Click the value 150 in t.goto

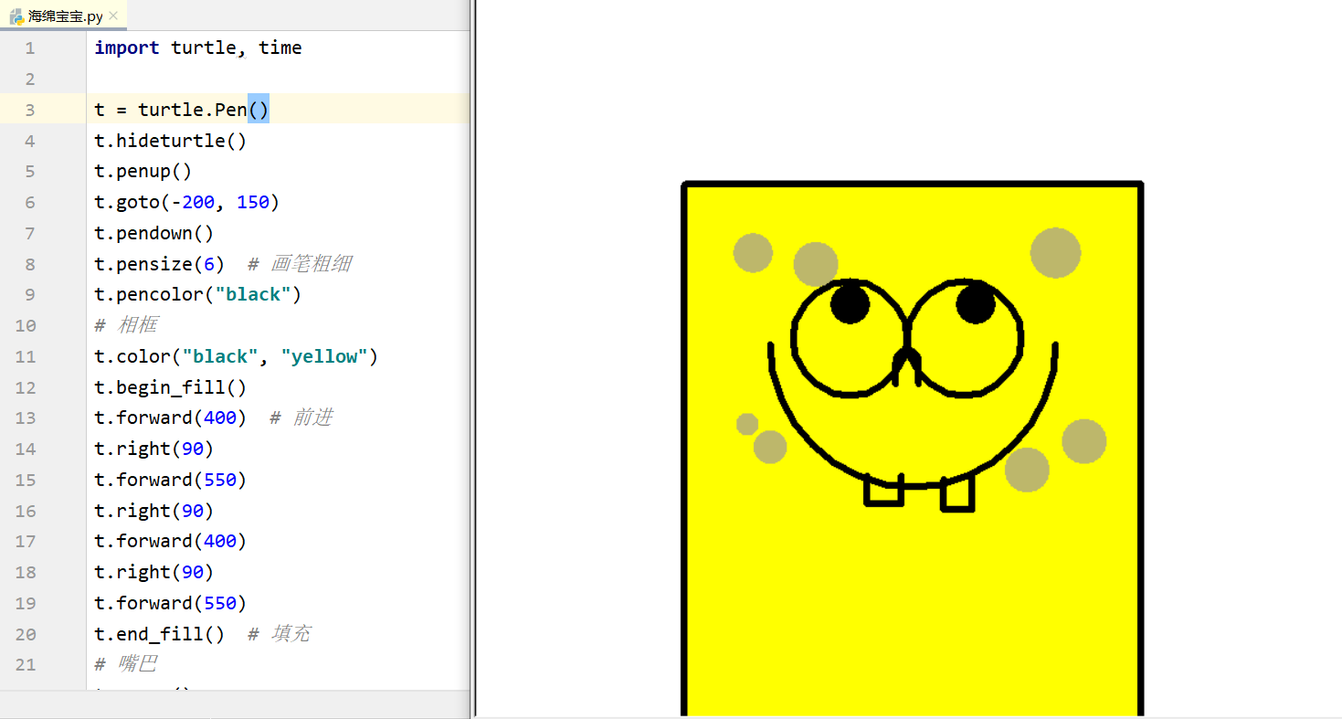tap(253, 202)
